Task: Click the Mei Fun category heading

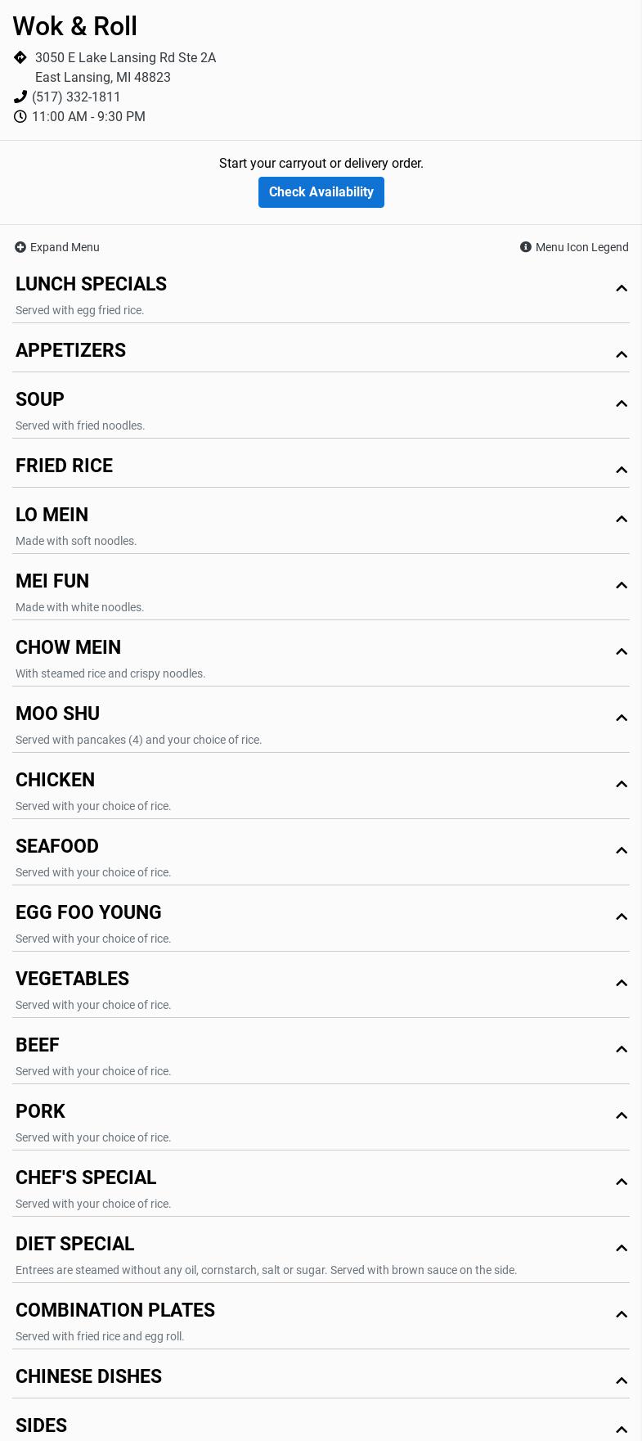Action: pos(52,581)
